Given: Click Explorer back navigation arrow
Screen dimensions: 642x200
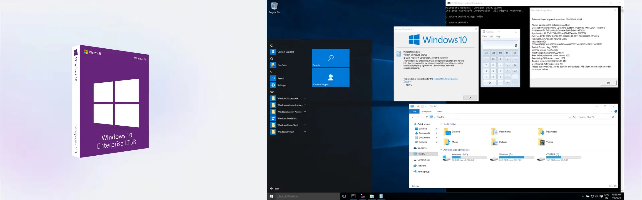Looking at the screenshot, I should pyautogui.click(x=413, y=117).
